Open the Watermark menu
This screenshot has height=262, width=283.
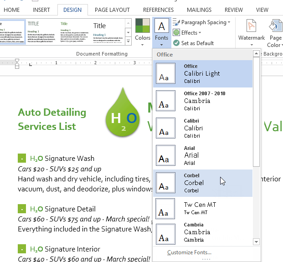251,32
